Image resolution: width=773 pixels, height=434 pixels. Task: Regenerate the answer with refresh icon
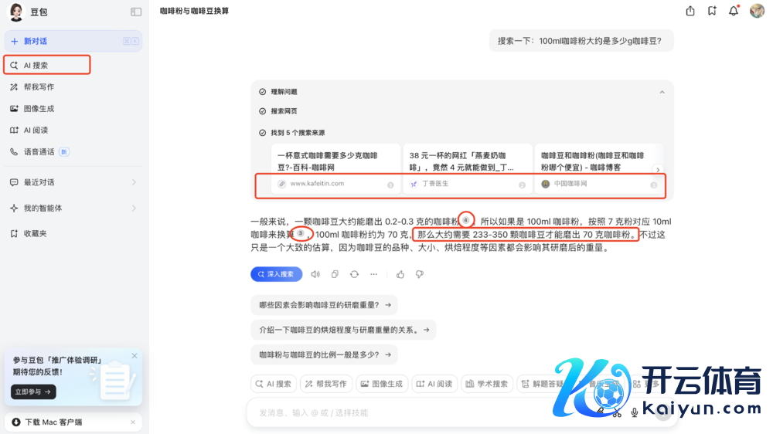pyautogui.click(x=355, y=274)
